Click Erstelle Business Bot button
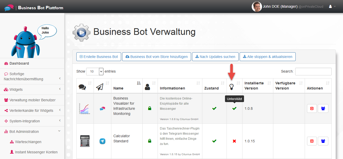 coord(98,57)
